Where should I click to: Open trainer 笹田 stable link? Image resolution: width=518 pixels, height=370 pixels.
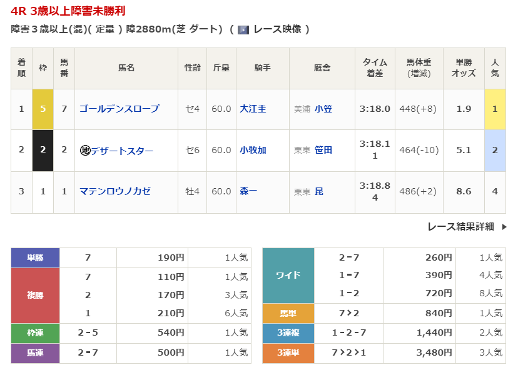[x=323, y=150]
